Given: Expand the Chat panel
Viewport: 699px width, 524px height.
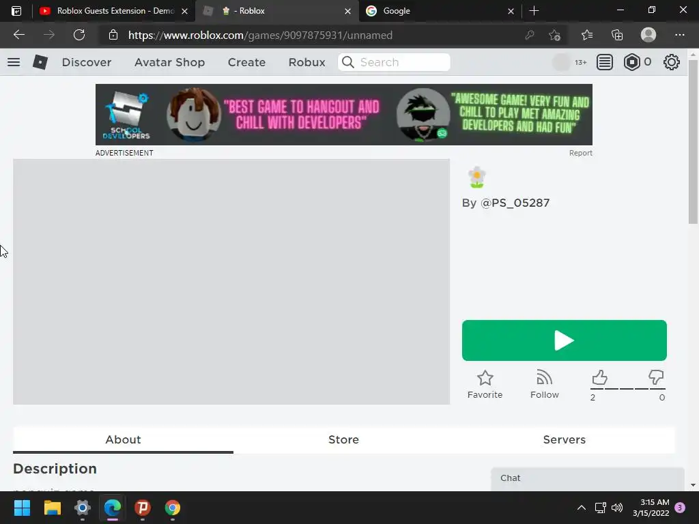Looking at the screenshot, I should tap(588, 478).
